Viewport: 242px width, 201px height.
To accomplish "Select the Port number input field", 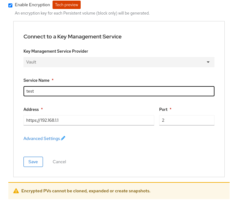I will coord(187,120).
